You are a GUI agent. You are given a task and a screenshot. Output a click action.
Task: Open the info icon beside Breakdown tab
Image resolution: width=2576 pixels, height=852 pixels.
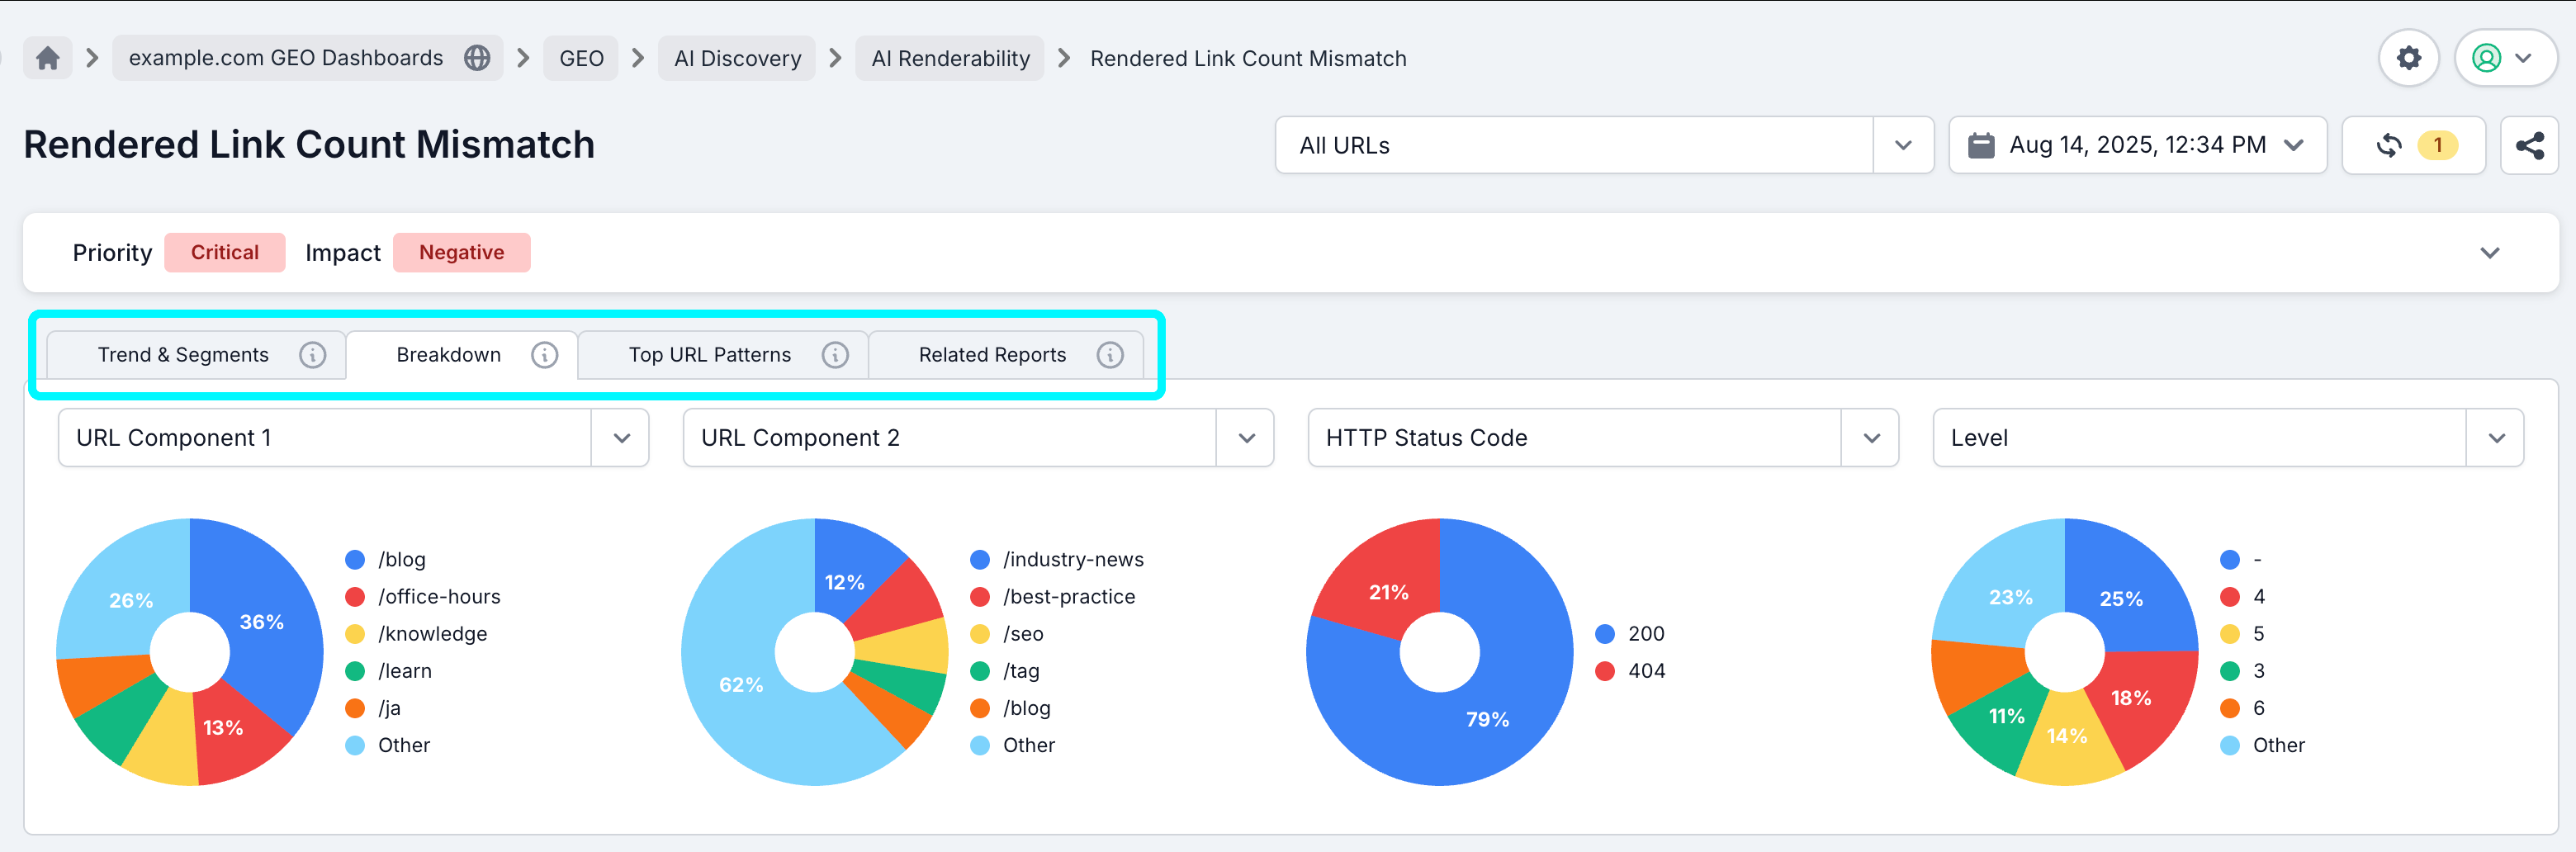click(x=544, y=354)
